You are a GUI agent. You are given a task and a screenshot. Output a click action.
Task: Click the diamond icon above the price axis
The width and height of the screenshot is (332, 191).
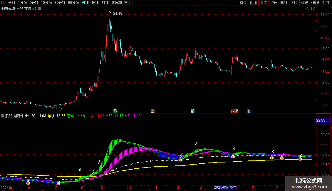(x=308, y=9)
